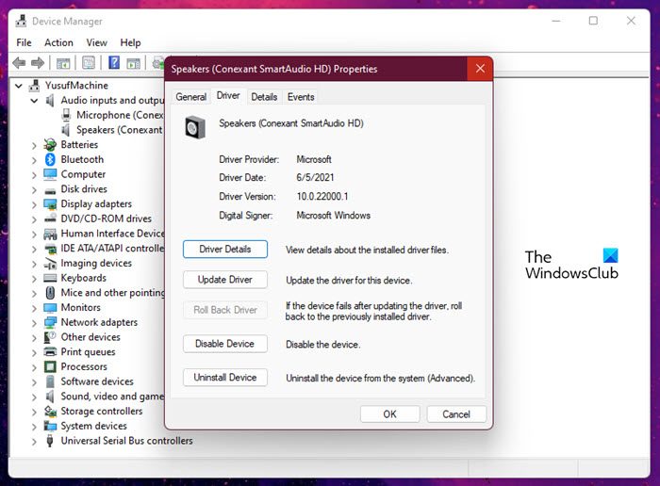Viewport: 660px width, 486px height.
Task: Open the Action menu
Action: coord(58,42)
